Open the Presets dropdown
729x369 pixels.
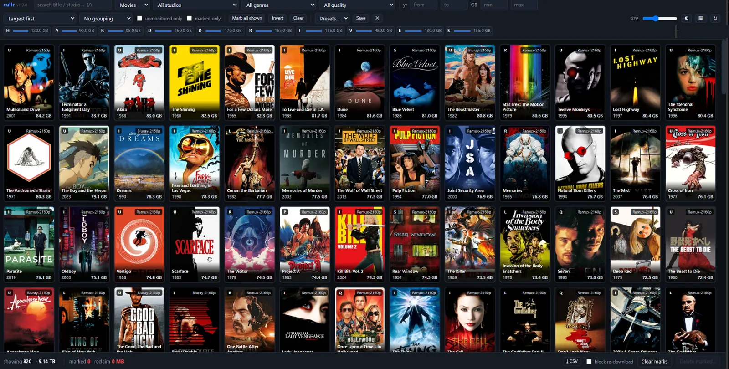click(x=333, y=19)
